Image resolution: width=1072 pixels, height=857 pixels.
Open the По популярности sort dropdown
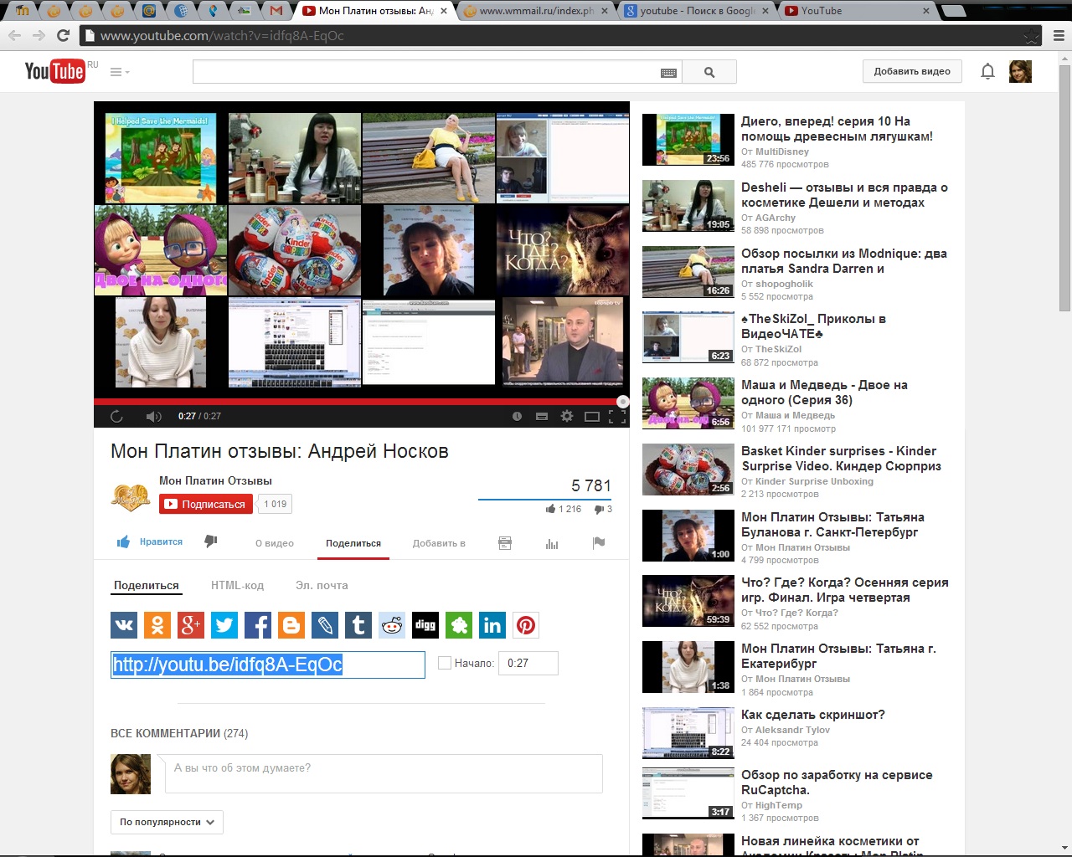(x=167, y=822)
